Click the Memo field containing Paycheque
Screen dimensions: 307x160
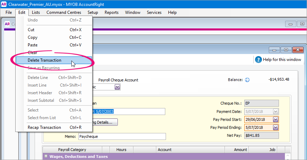pyautogui.click(x=122, y=136)
